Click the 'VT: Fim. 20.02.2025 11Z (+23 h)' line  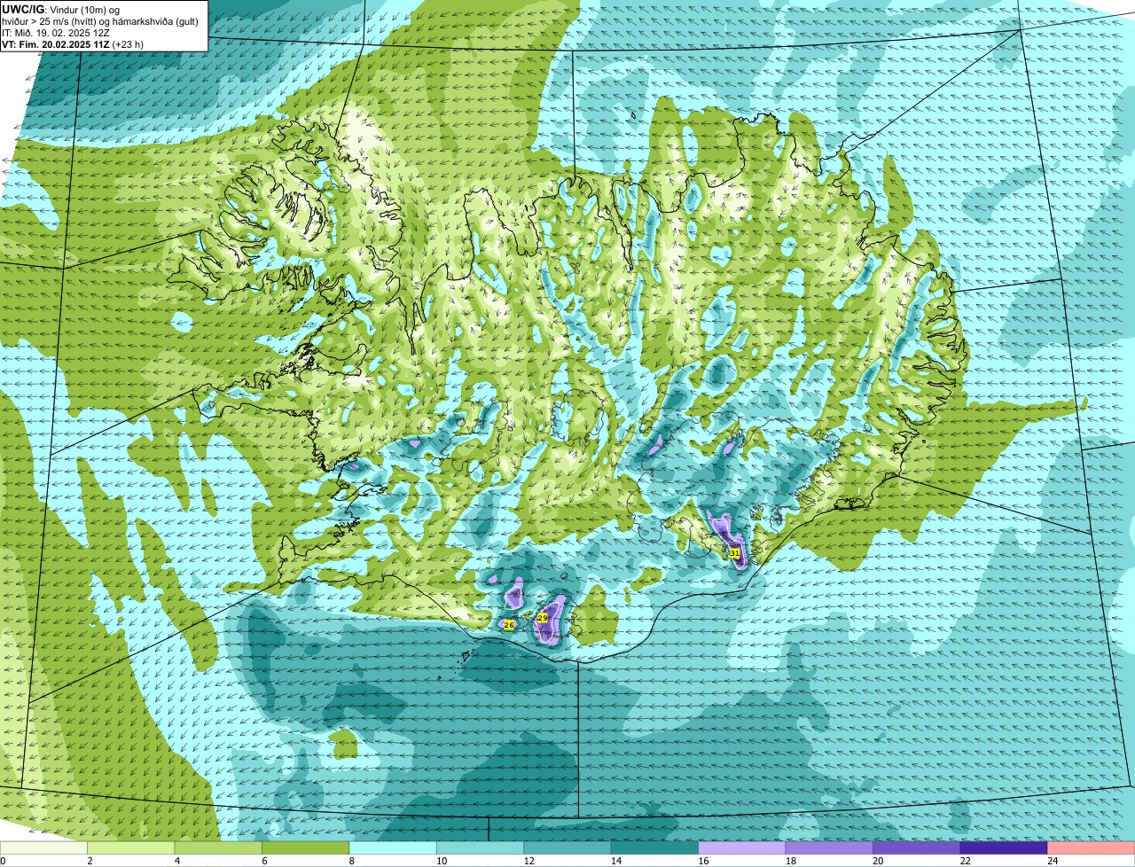click(73, 44)
